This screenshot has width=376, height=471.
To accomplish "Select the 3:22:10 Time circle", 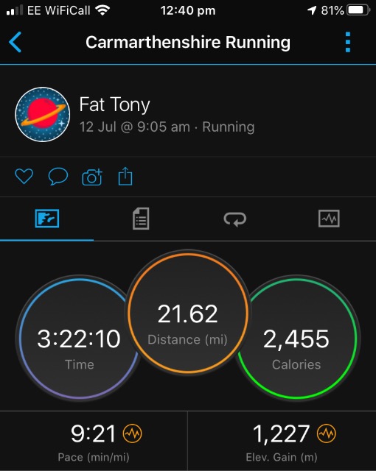I will click(x=79, y=338).
